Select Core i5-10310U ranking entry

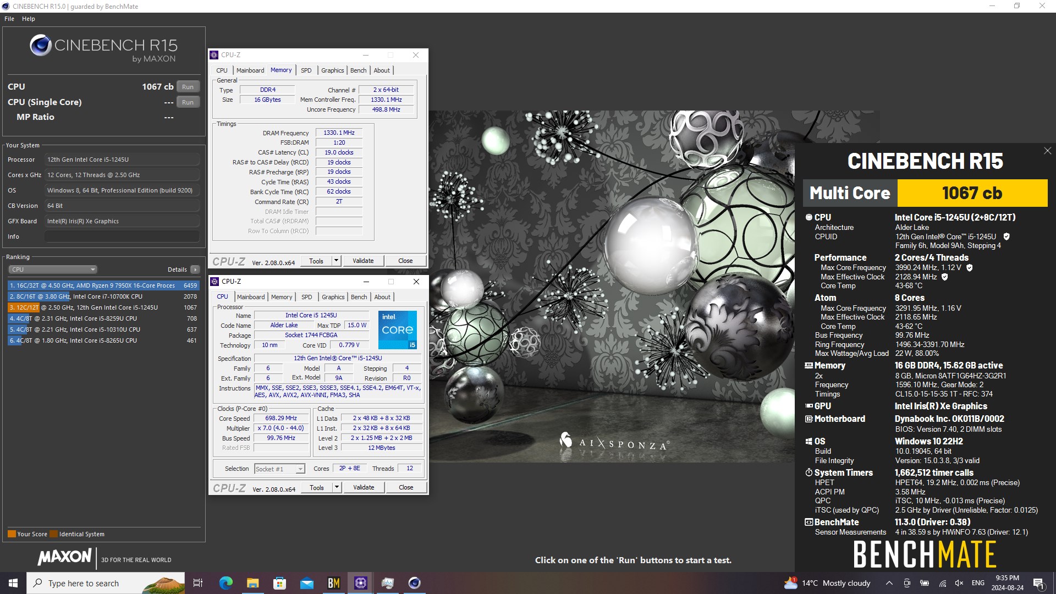103,329
